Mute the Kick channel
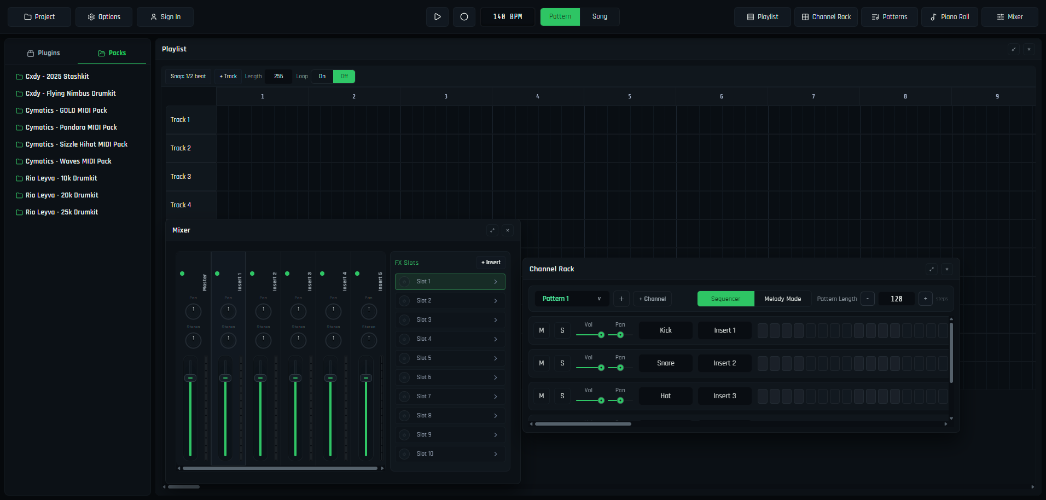 pos(542,330)
